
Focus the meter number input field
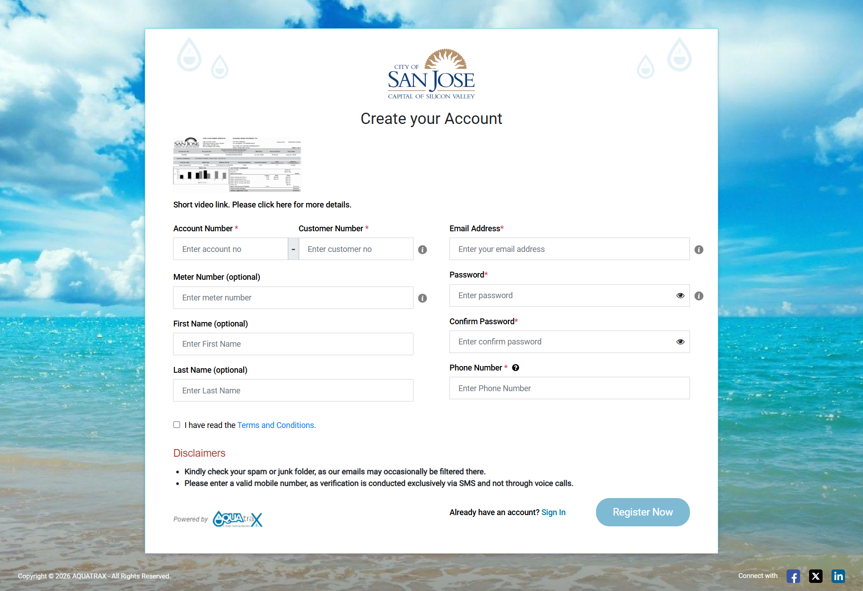point(293,298)
